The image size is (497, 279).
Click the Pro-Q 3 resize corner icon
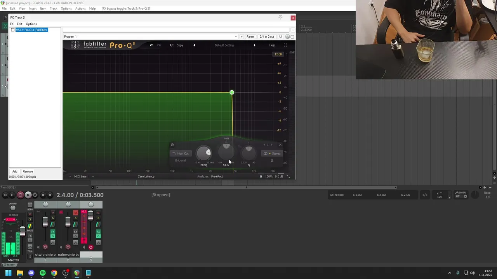pos(288,176)
